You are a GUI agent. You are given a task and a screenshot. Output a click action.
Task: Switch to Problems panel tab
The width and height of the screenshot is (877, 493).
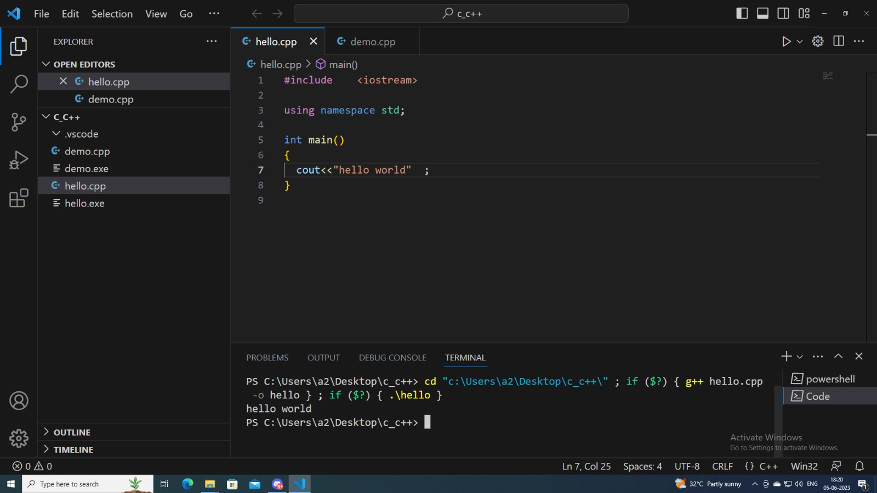point(267,358)
